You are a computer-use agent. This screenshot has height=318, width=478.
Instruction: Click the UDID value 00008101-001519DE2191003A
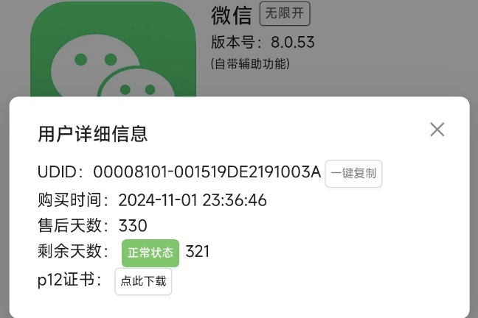coord(207,172)
